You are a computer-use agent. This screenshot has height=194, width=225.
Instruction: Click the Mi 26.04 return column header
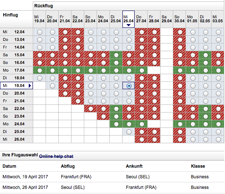point(128,19)
